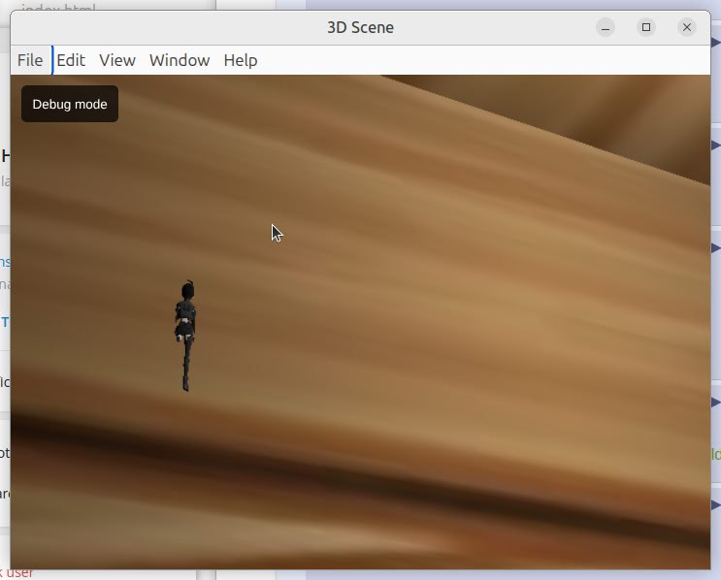The image size is (721, 580).
Task: Open the Help menu
Action: tap(241, 60)
